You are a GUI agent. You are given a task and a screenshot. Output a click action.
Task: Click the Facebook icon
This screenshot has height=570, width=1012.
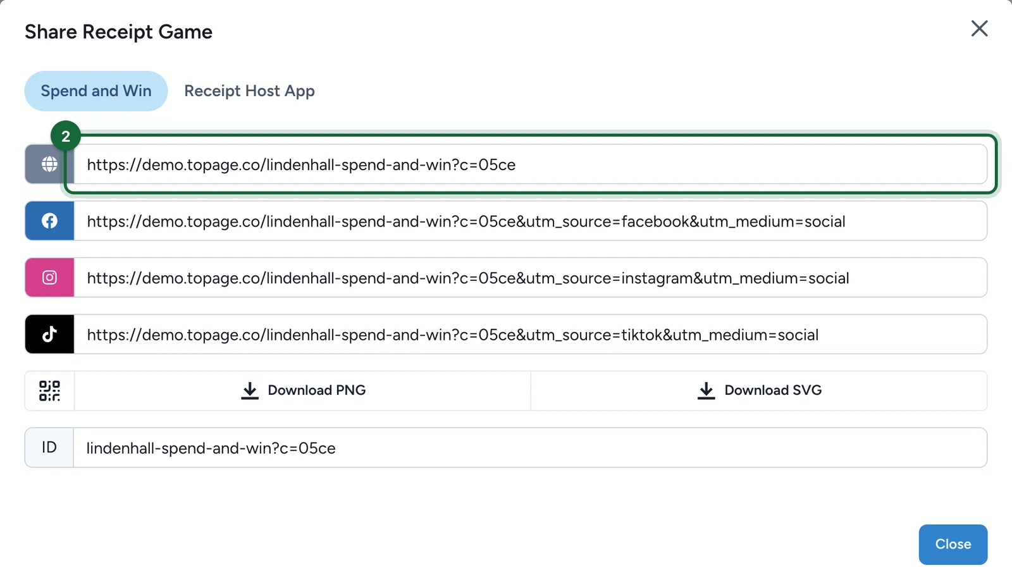(49, 221)
